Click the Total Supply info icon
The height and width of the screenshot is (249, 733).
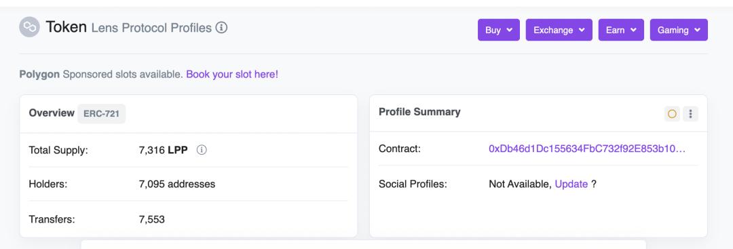(202, 150)
